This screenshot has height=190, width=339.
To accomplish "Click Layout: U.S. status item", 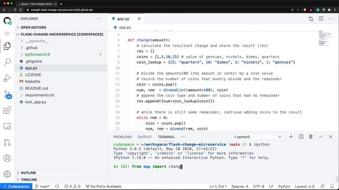I will click(305, 186).
